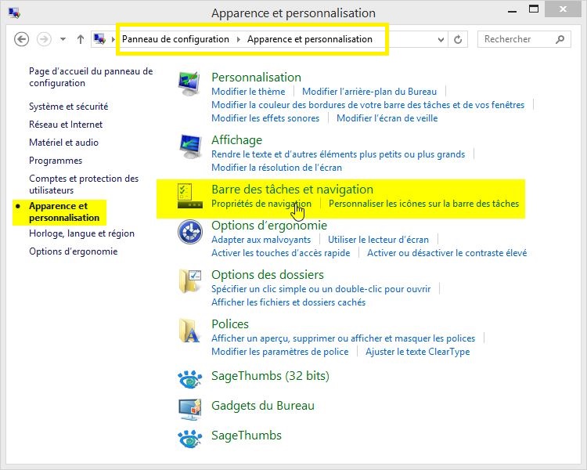Open Propriétés de navigation link
The height and width of the screenshot is (470, 587).
pyautogui.click(x=261, y=204)
